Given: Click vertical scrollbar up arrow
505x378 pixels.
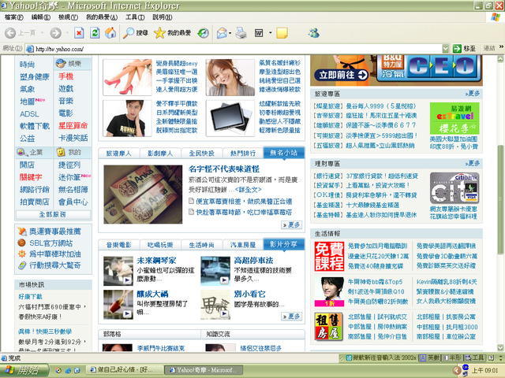Looking at the screenshot, I should [x=500, y=59].
